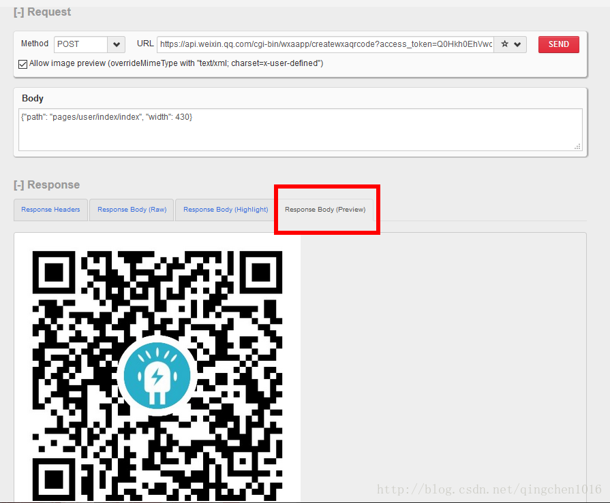Click inside the Body text area

pyautogui.click(x=301, y=129)
